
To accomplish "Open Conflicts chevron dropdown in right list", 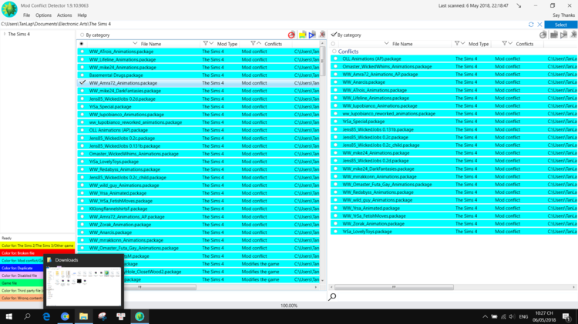I will click(510, 43).
